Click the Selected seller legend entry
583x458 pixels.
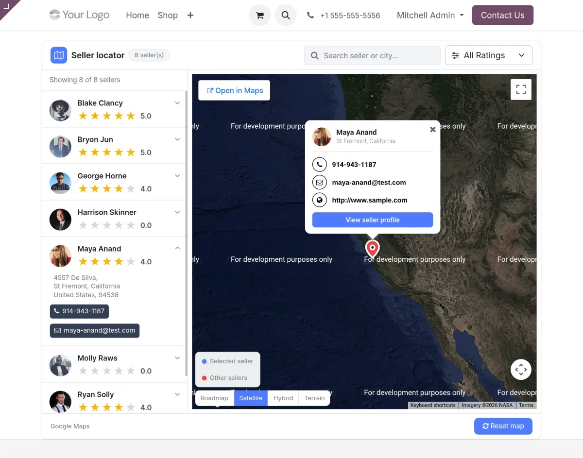pos(227,361)
